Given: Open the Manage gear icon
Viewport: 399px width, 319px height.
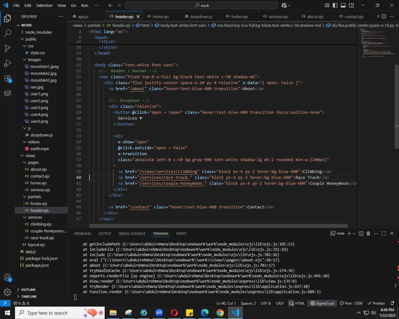Looking at the screenshot, I should coord(7,292).
